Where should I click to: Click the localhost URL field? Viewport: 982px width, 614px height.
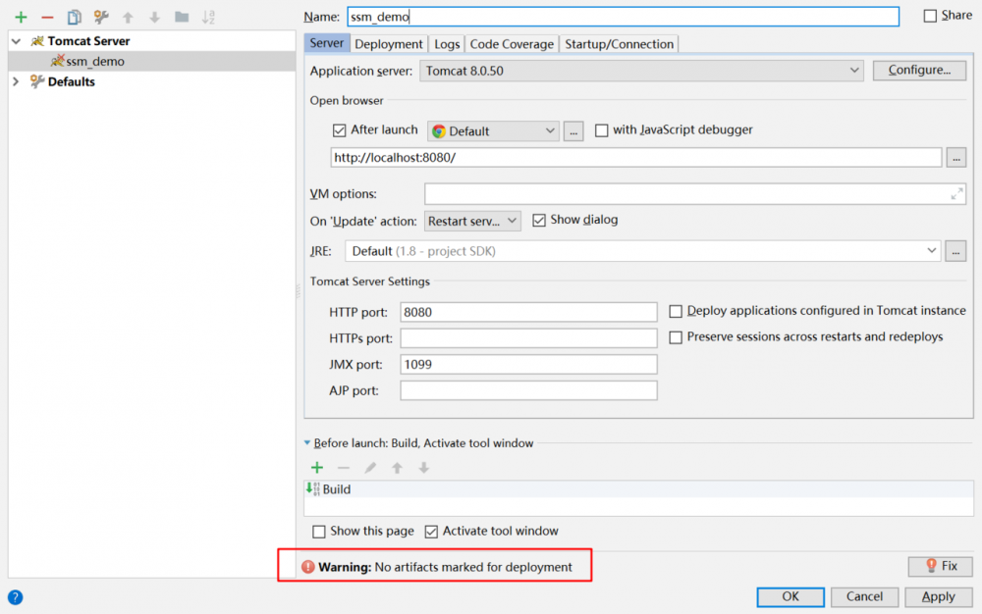635,158
